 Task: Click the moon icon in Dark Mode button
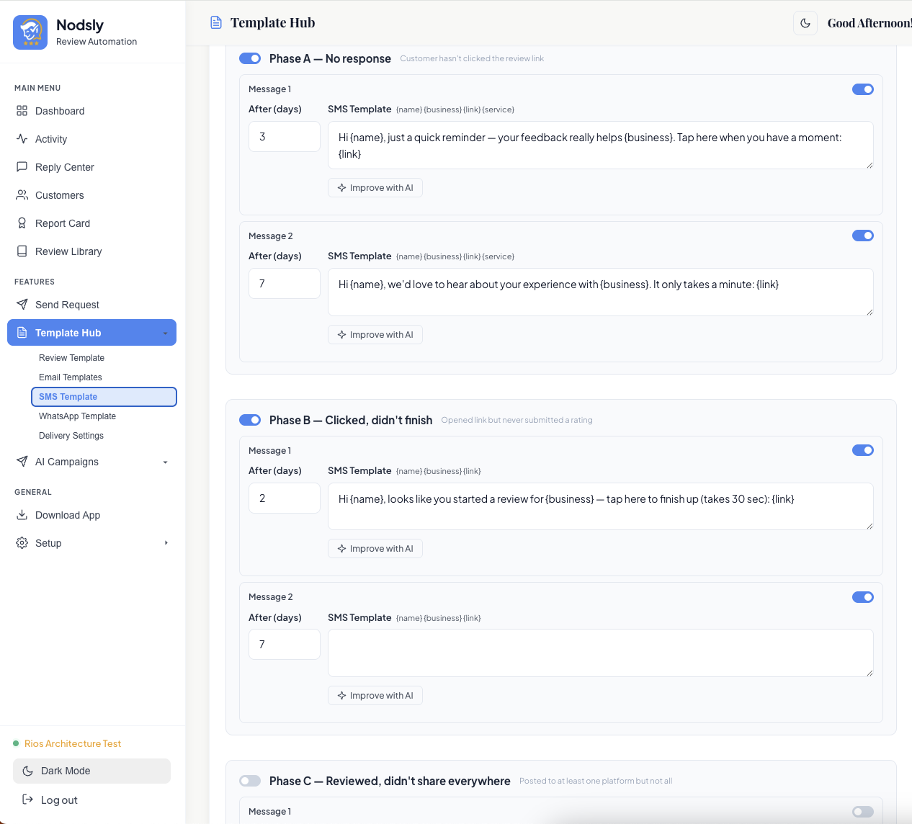point(28,771)
